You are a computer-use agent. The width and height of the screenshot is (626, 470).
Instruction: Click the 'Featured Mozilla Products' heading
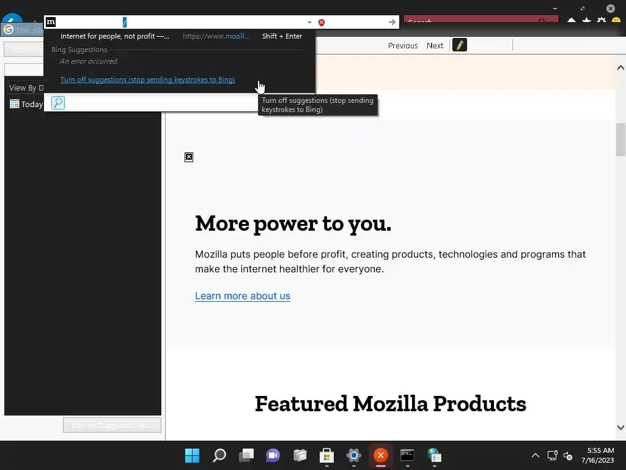point(391,404)
